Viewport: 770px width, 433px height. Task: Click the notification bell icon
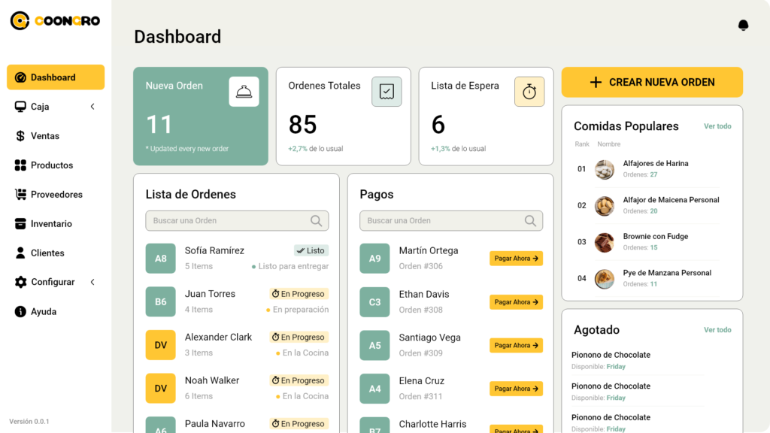coord(743,26)
